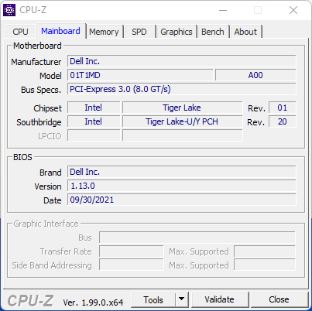Minimize the CPU-Z window

coord(223,10)
